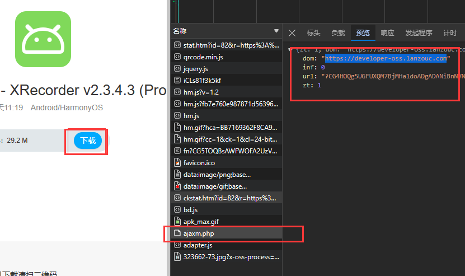Click the script icon beside ckstat.htm
The width and height of the screenshot is (465, 276).
pos(177,198)
